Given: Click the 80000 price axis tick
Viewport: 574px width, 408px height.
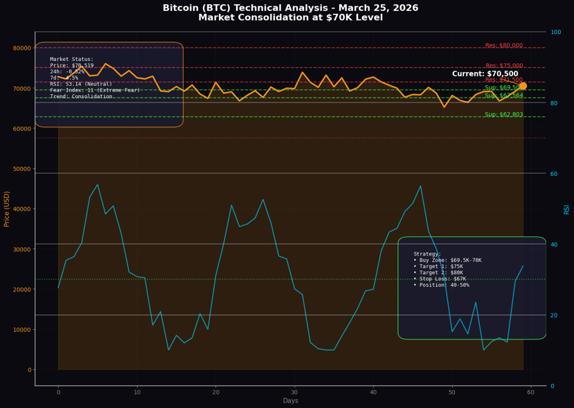Looking at the screenshot, I should click(22, 48).
